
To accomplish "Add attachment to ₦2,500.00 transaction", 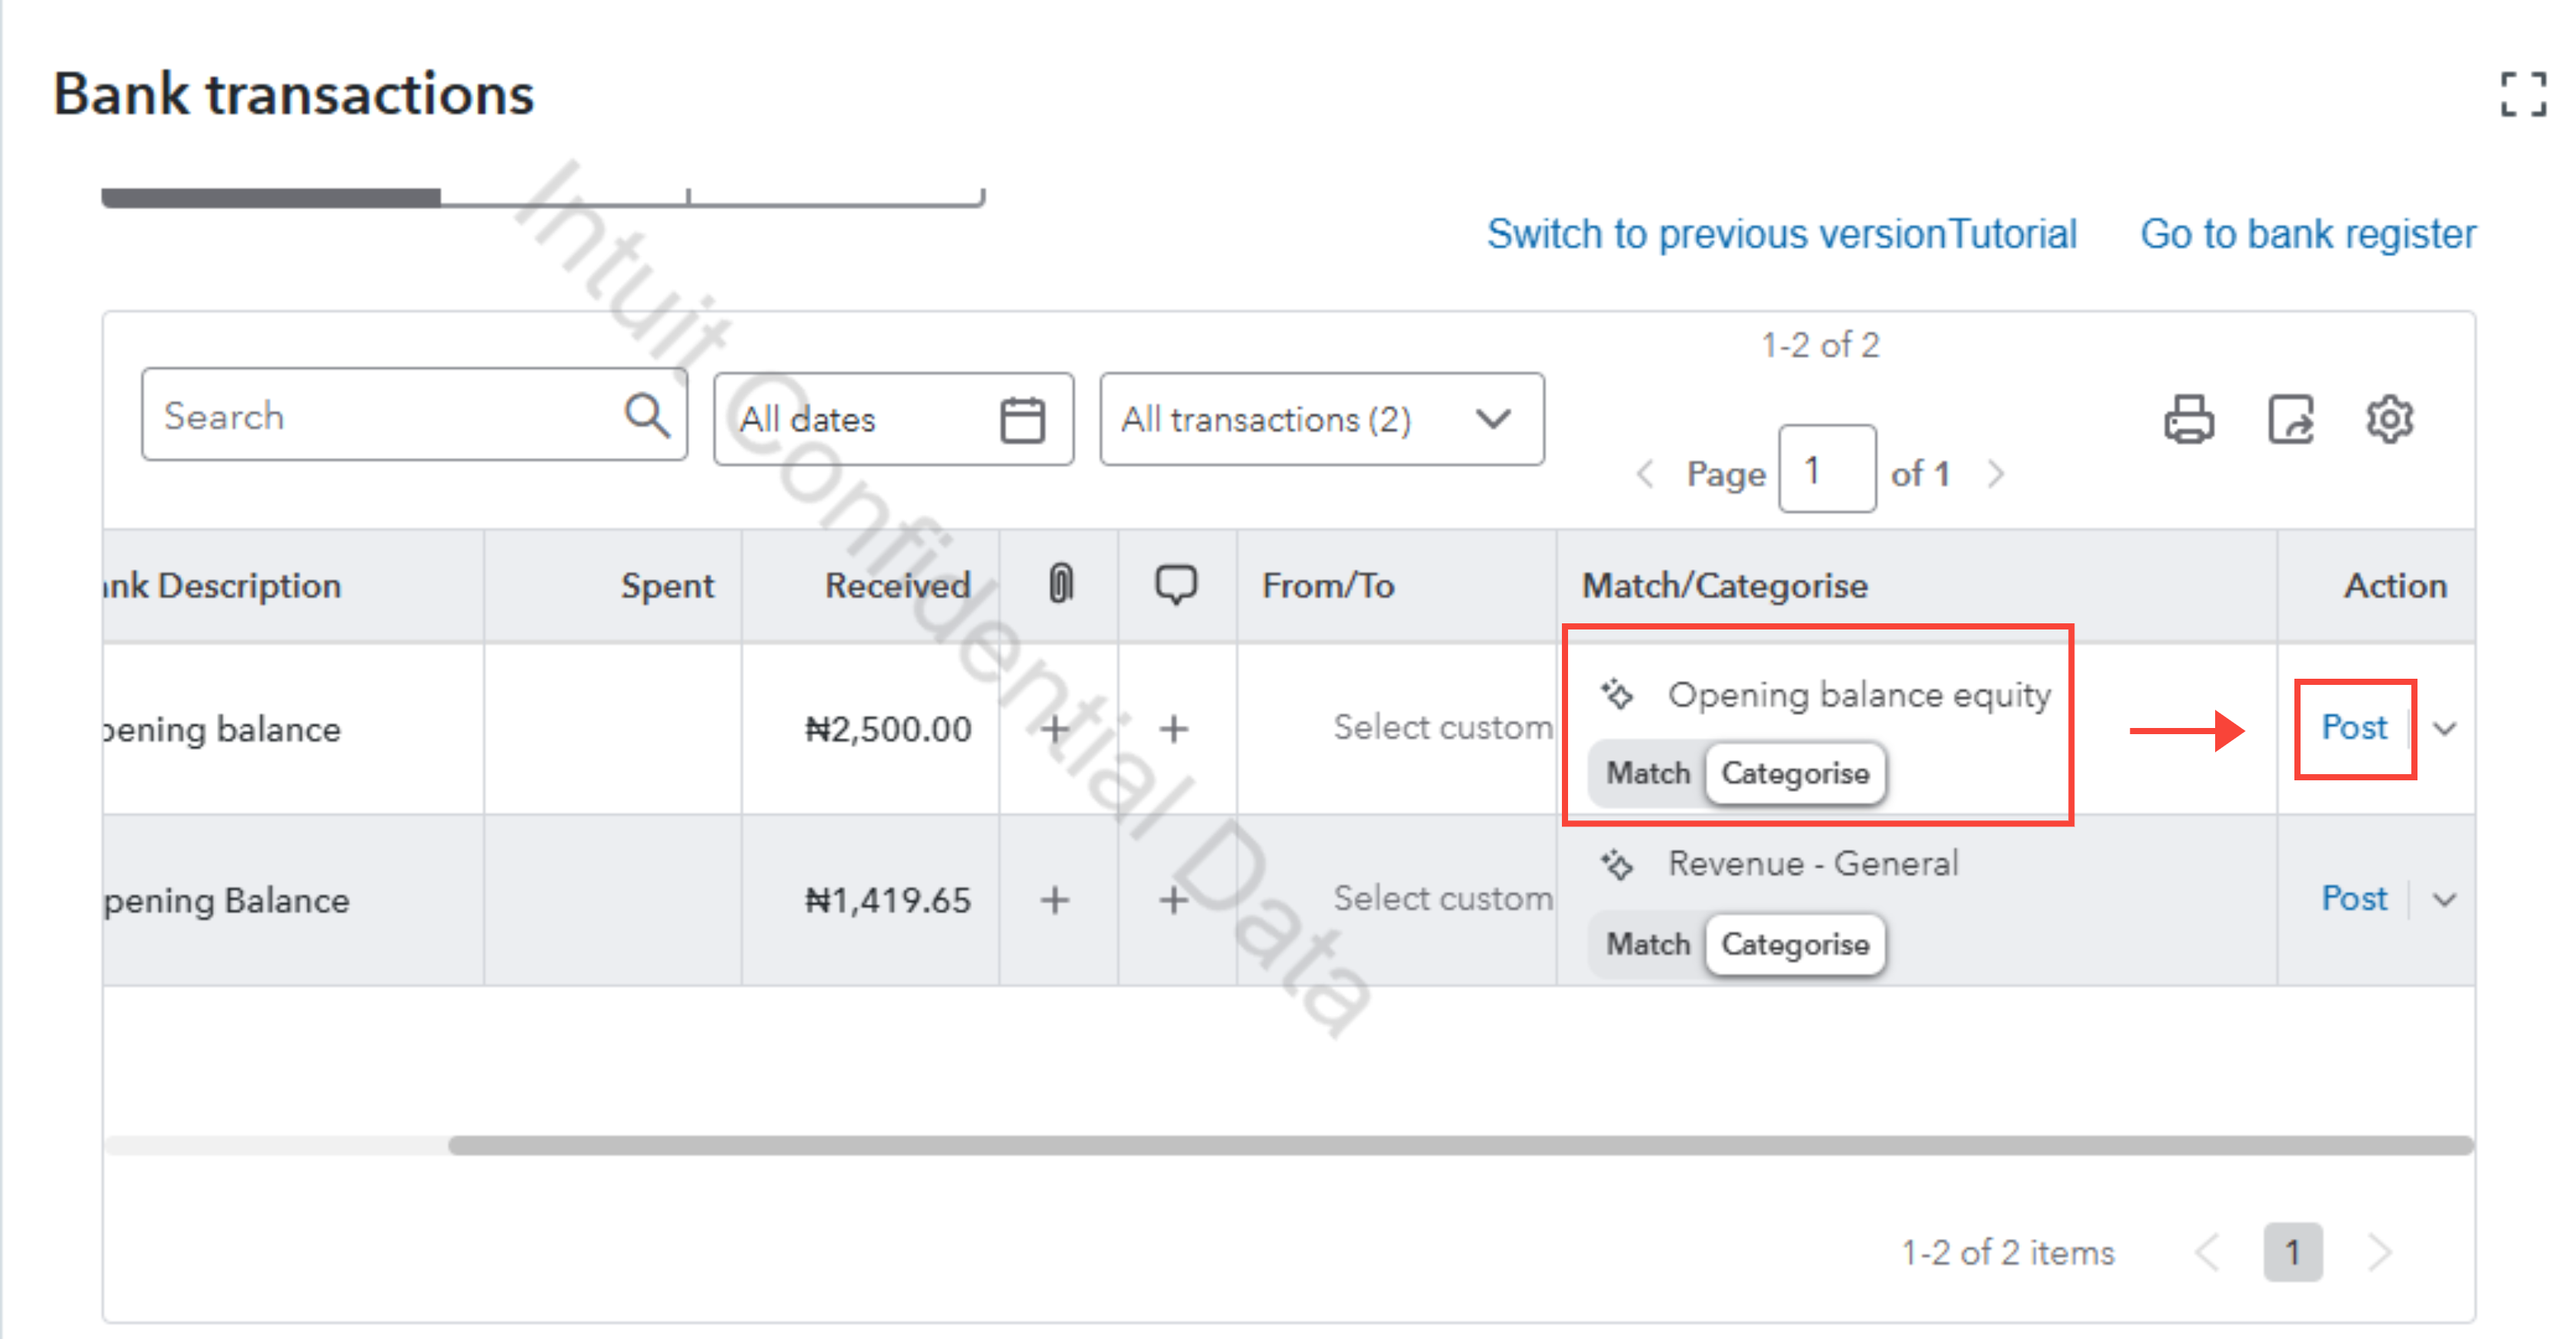I will tap(1054, 729).
